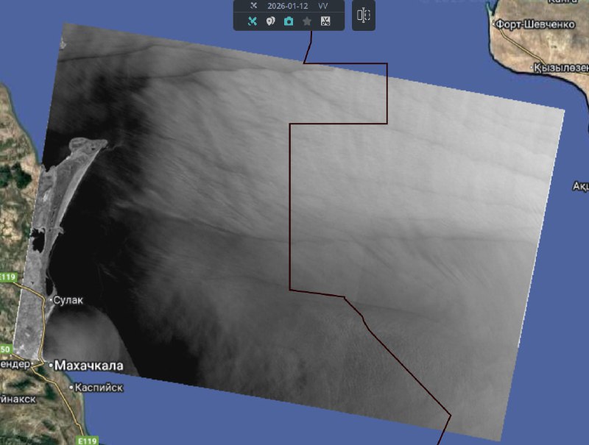
Task: Click the teal satellite icon in toolbar
Action: [x=252, y=21]
